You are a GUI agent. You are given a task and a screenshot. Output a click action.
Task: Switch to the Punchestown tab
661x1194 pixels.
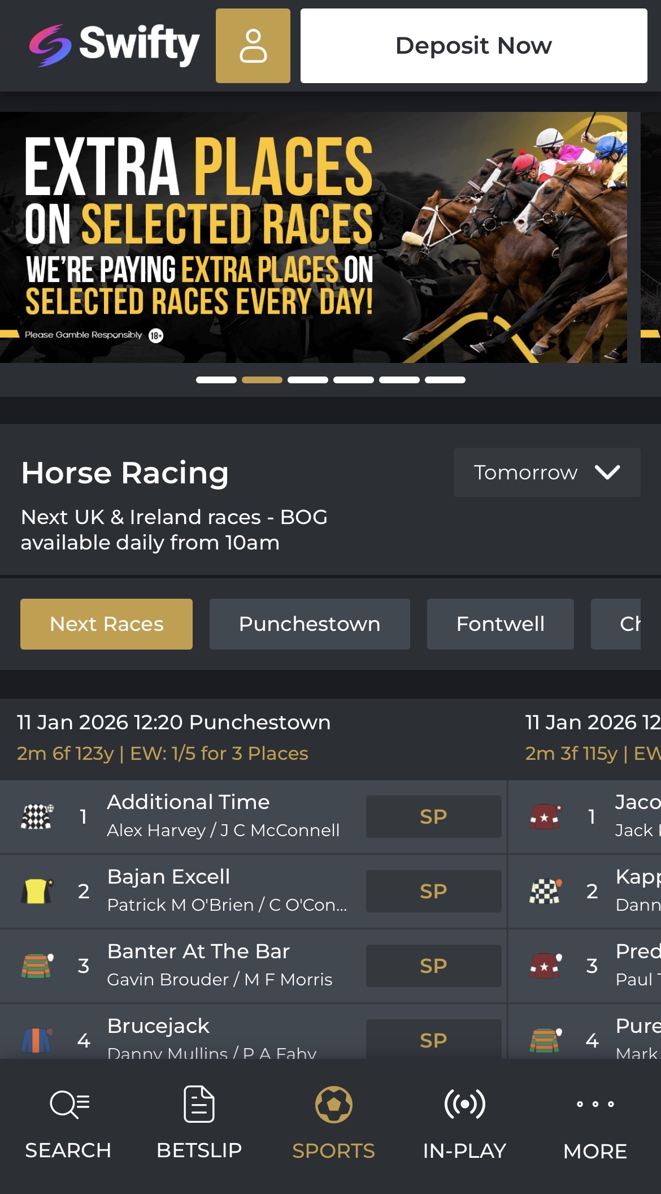[310, 624]
